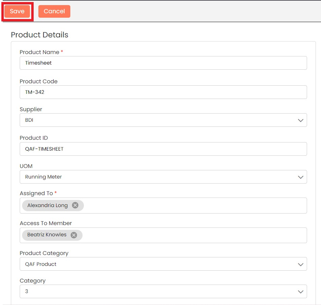Click the chevron arrow in Supplier field
Image resolution: width=321 pixels, height=305 pixels.
(x=300, y=120)
